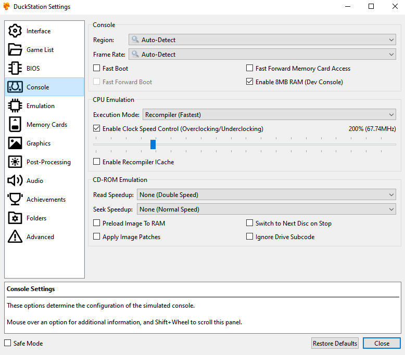This screenshot has width=405, height=355.
Task: Enable Switch to Next Disc on Stop
Action: coord(249,223)
